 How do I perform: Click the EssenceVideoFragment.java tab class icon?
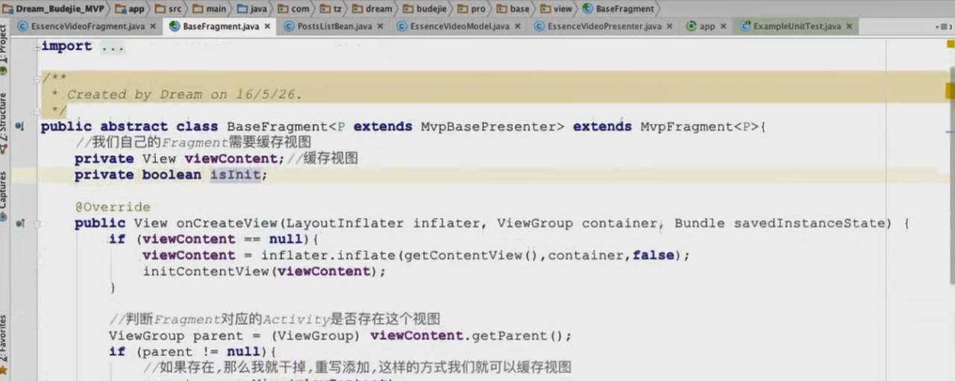click(x=22, y=26)
